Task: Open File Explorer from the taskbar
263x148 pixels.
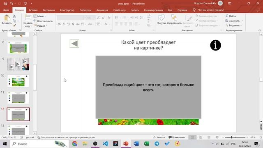Action: [85, 143]
